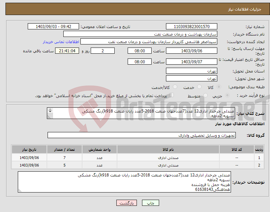Click the unit عدد in row 1
270x212 pixels.
[x=100, y=158]
